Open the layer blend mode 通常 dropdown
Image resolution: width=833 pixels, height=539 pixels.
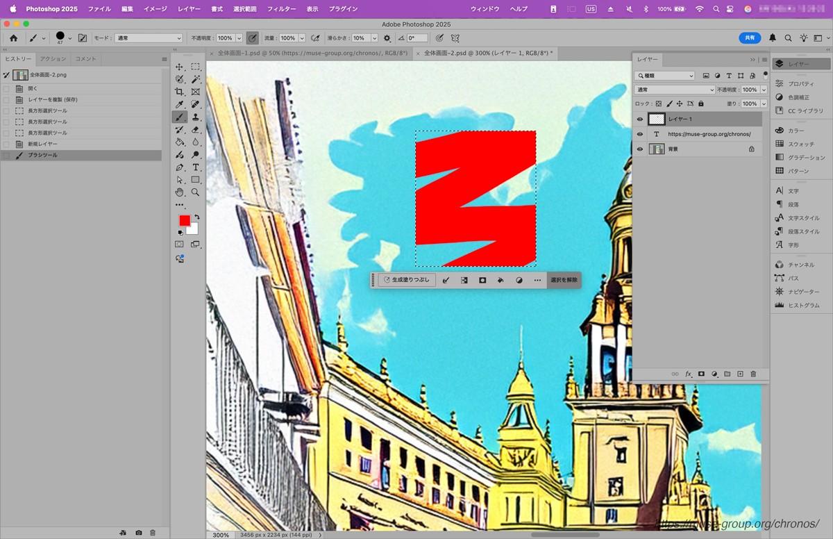(x=675, y=90)
